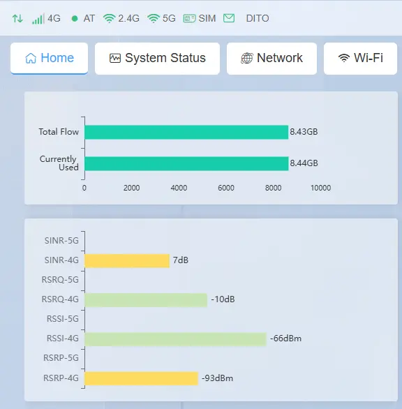Click the globe icon in Network tab
Screen dimensions: 402x409
(x=247, y=58)
